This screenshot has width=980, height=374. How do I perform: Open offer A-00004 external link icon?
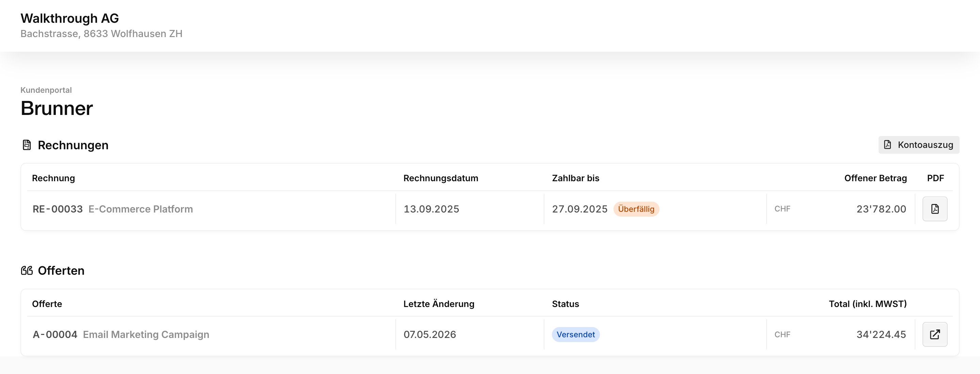pyautogui.click(x=935, y=335)
